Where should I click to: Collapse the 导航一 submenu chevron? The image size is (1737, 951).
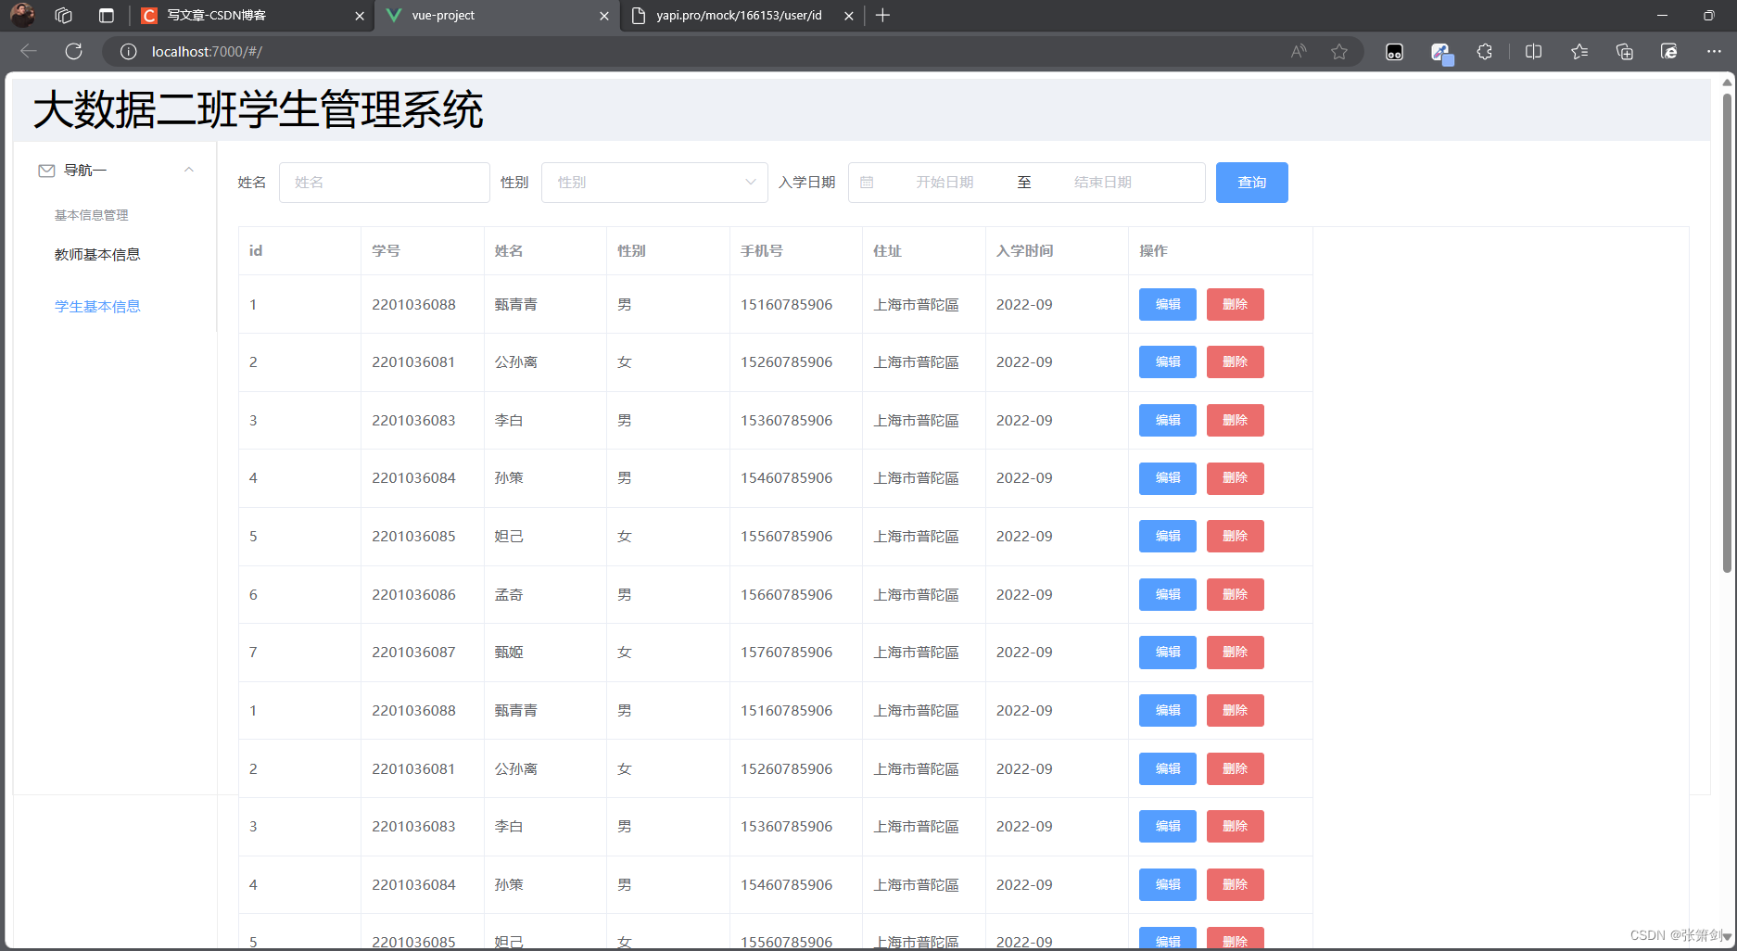click(189, 170)
